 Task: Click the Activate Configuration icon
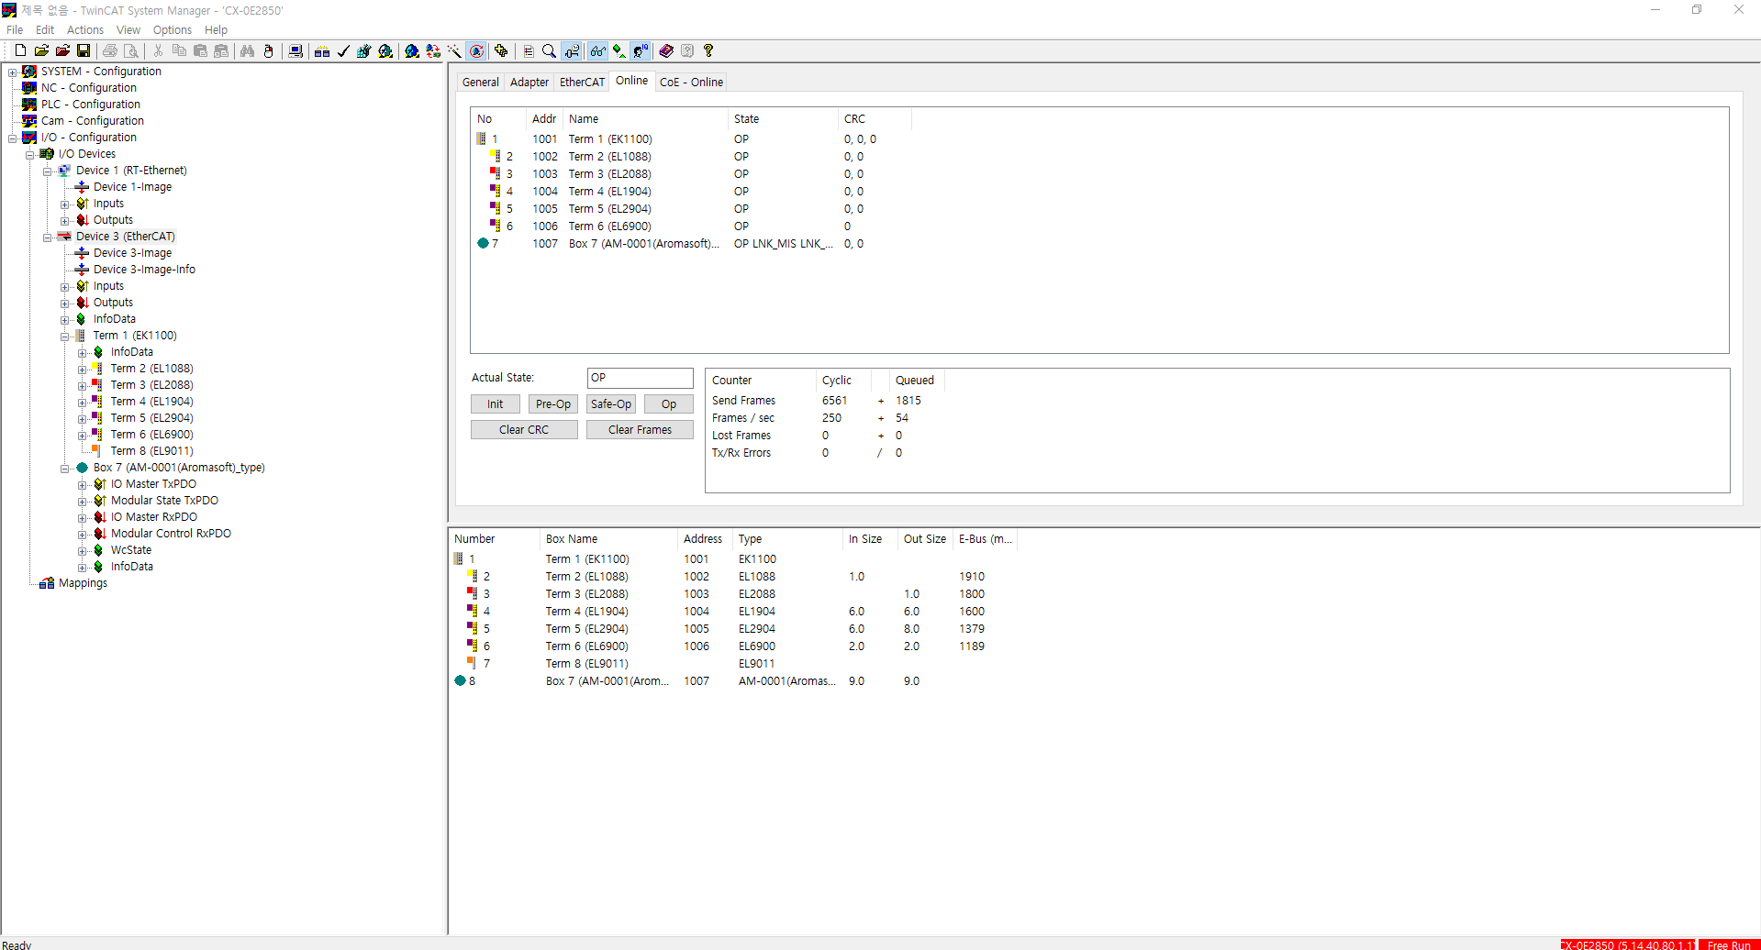pos(364,51)
